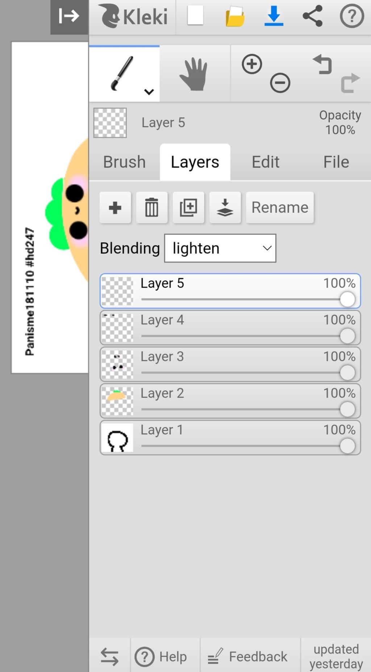Open the brush tool dropdown chevron

click(149, 92)
